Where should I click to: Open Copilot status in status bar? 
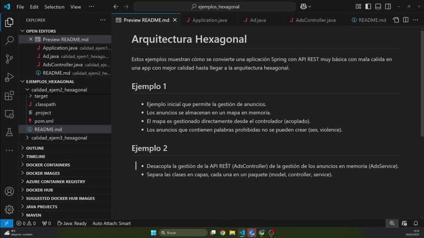coord(404,223)
